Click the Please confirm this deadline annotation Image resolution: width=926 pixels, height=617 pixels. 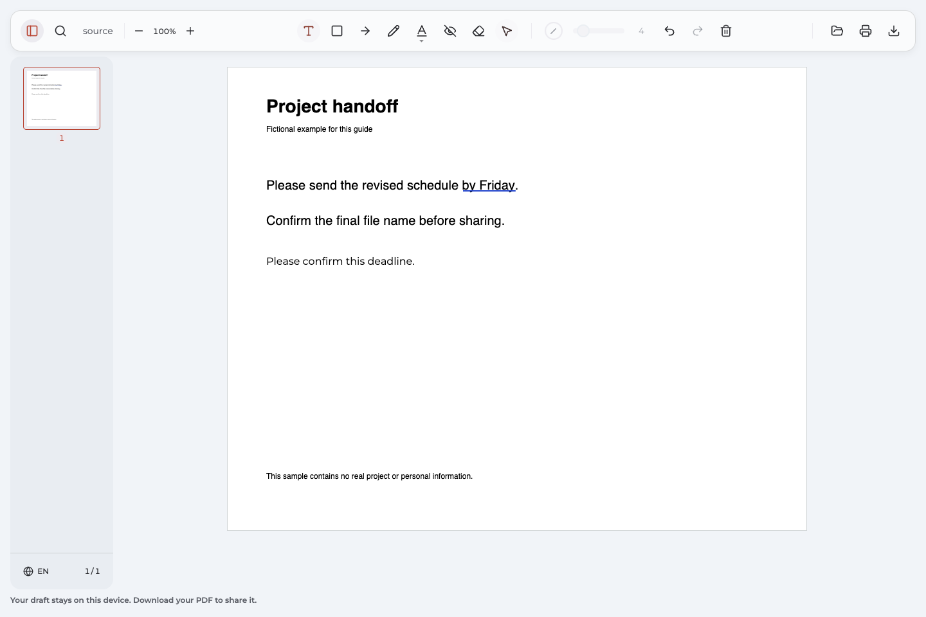pyautogui.click(x=340, y=262)
